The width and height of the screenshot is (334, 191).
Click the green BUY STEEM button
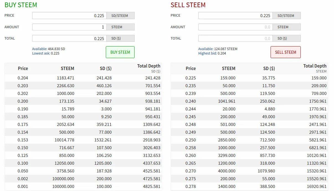(120, 52)
